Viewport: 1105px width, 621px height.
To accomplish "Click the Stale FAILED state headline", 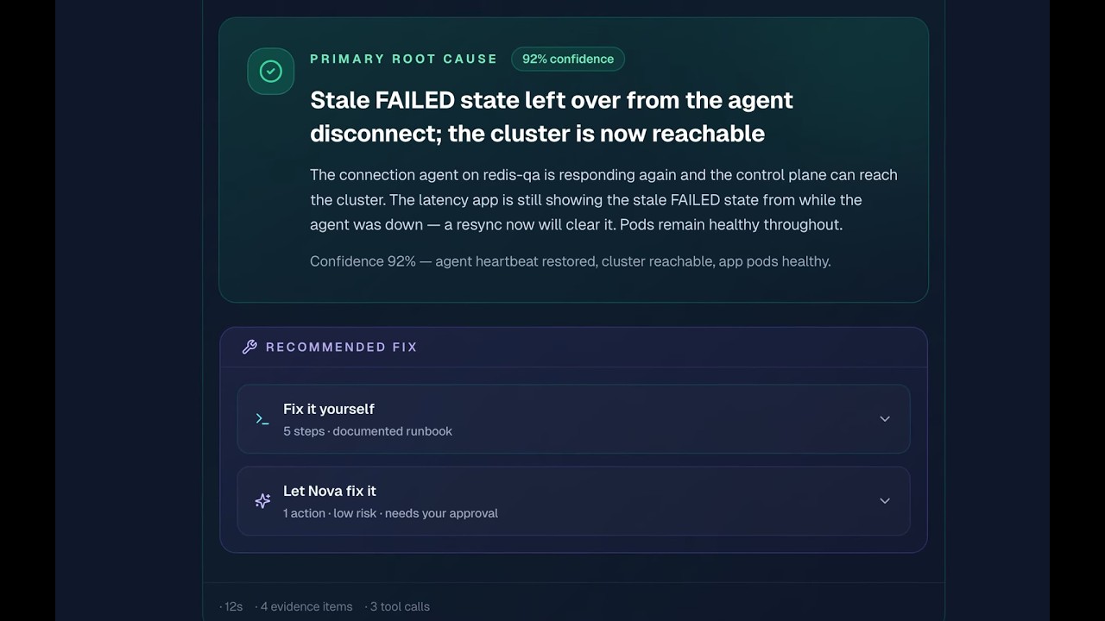I will [x=552, y=116].
